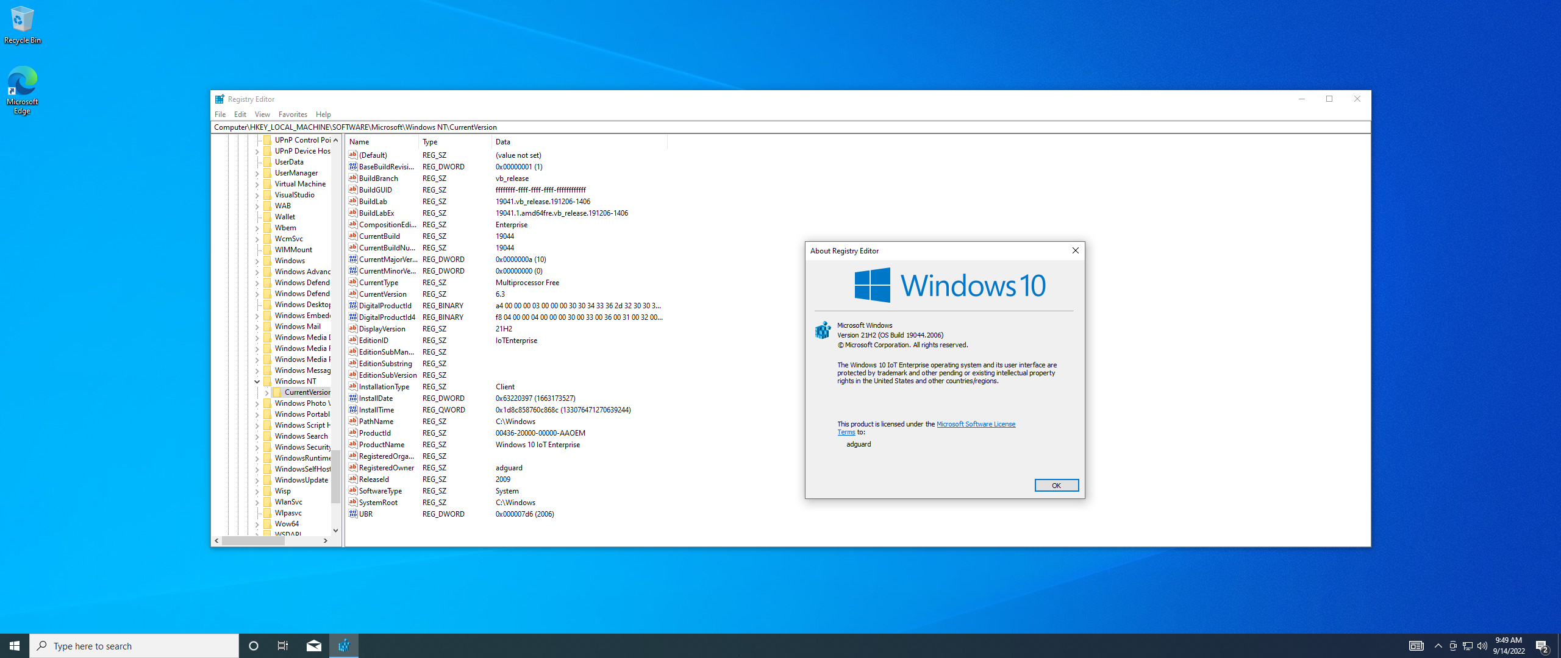Open the View menu
Image resolution: width=1561 pixels, height=658 pixels.
(x=262, y=114)
